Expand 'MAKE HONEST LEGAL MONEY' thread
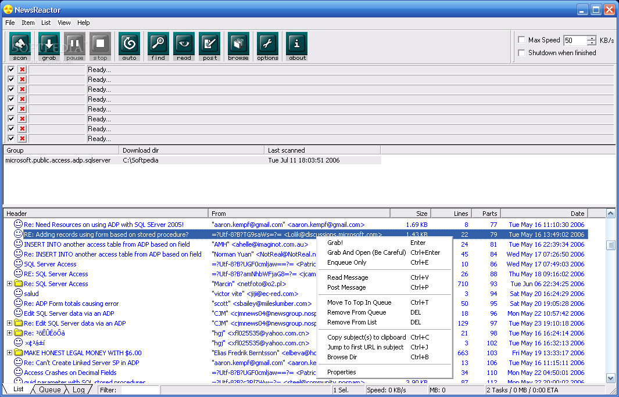619x397 pixels. [x=9, y=353]
